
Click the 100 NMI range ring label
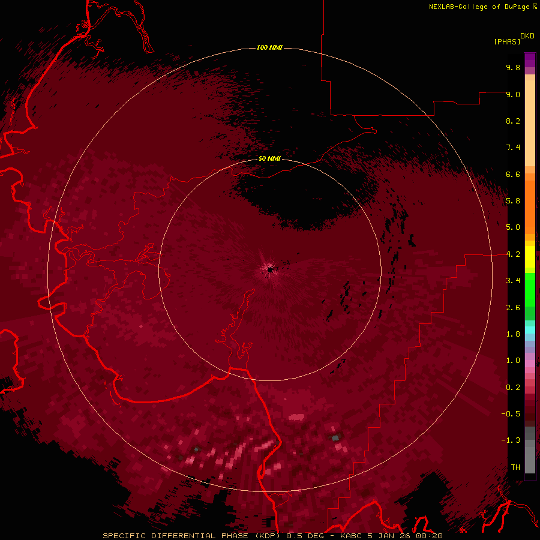pyautogui.click(x=269, y=47)
